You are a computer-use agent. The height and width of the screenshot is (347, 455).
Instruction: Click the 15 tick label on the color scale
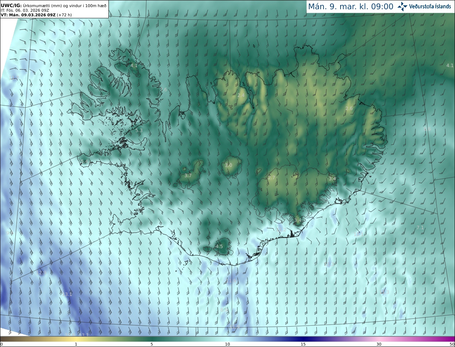click(303, 344)
